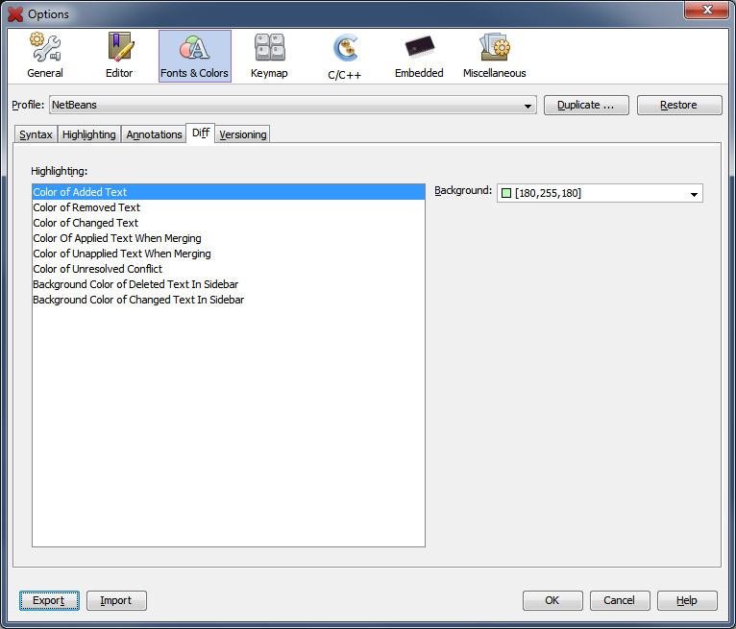Click the Export button

(49, 600)
